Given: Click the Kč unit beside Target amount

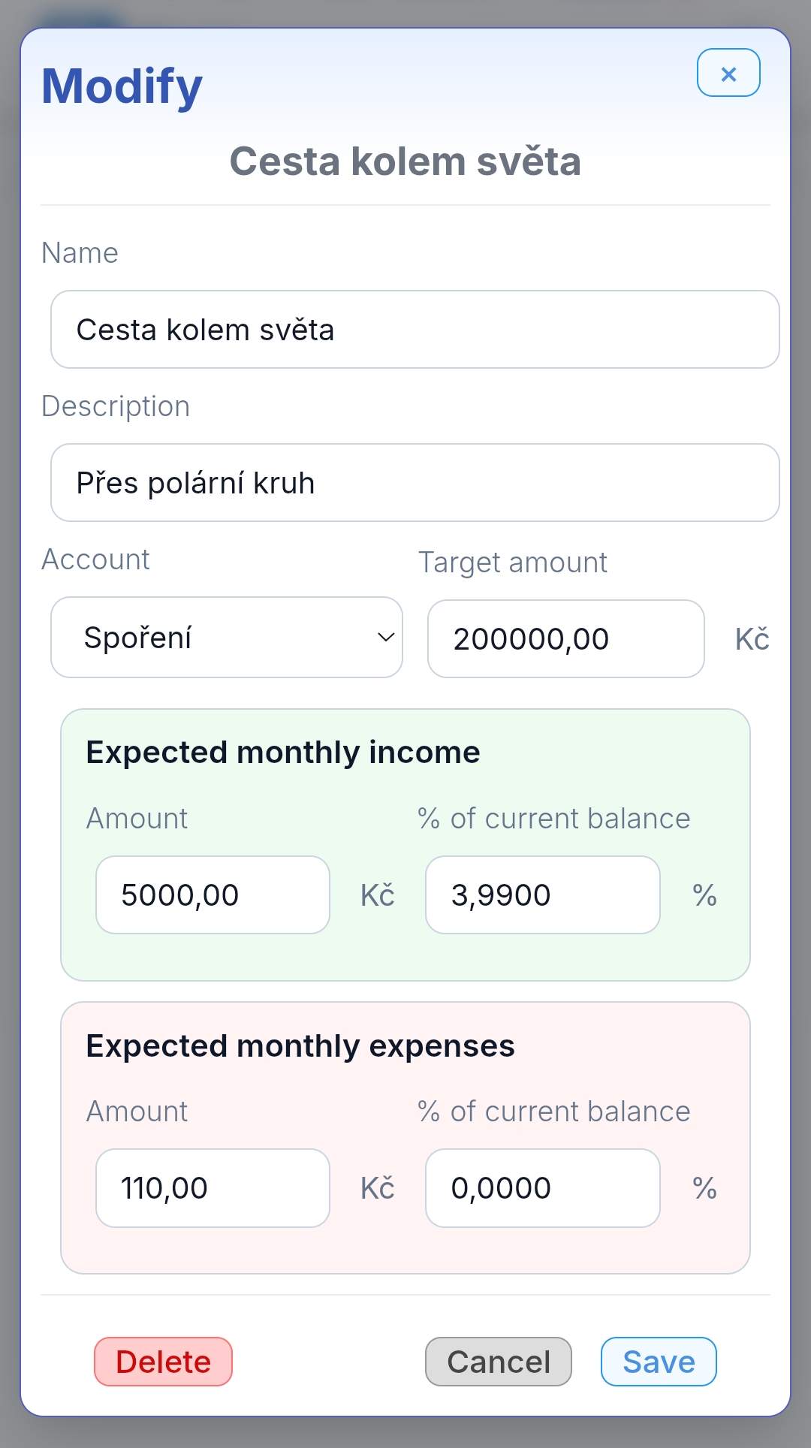Looking at the screenshot, I should click(x=752, y=639).
